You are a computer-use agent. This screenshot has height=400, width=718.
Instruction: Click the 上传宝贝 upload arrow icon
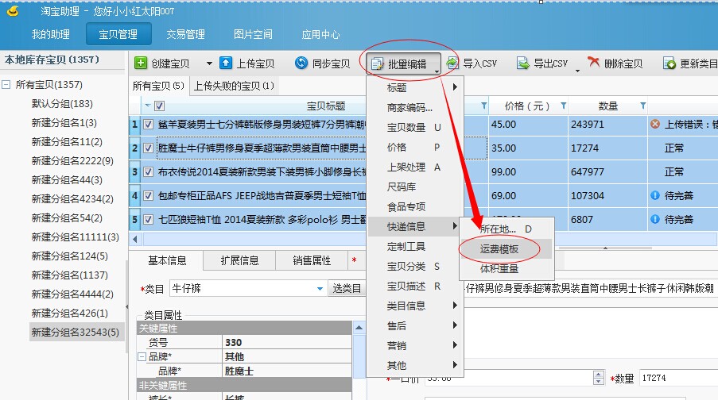click(225, 63)
